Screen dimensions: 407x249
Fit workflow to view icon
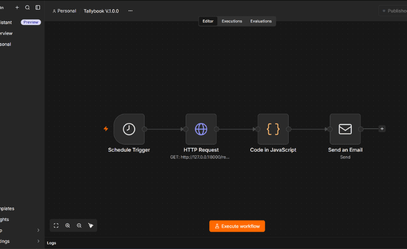pyautogui.click(x=56, y=226)
